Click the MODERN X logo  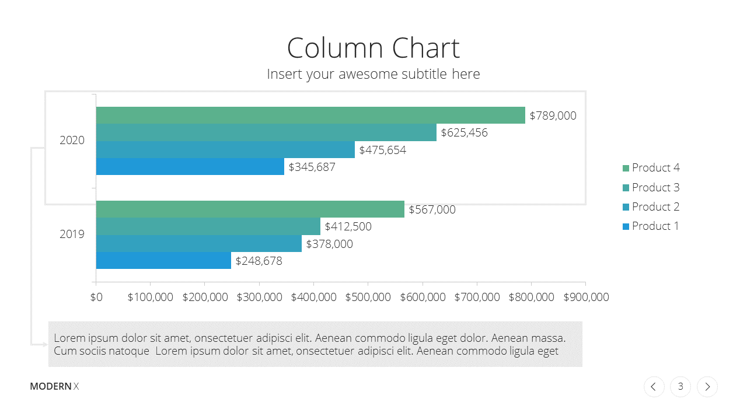click(x=54, y=386)
